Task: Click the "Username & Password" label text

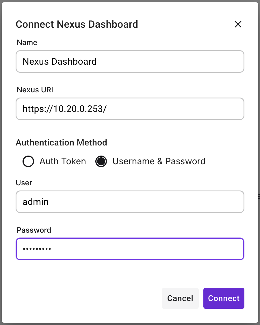Action: pyautogui.click(x=159, y=161)
